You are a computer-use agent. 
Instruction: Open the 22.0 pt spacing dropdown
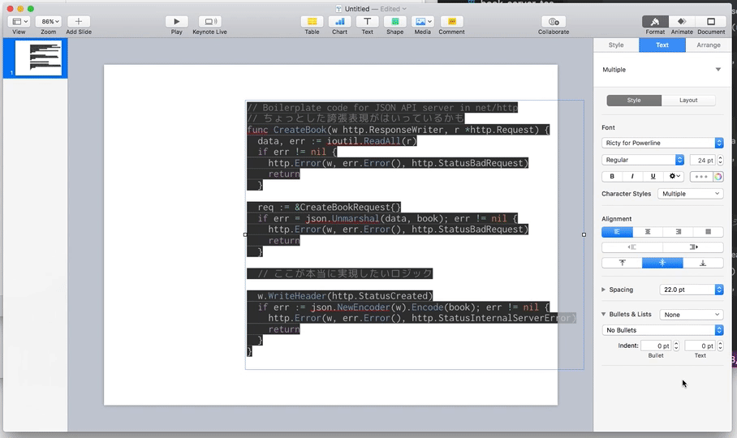691,290
